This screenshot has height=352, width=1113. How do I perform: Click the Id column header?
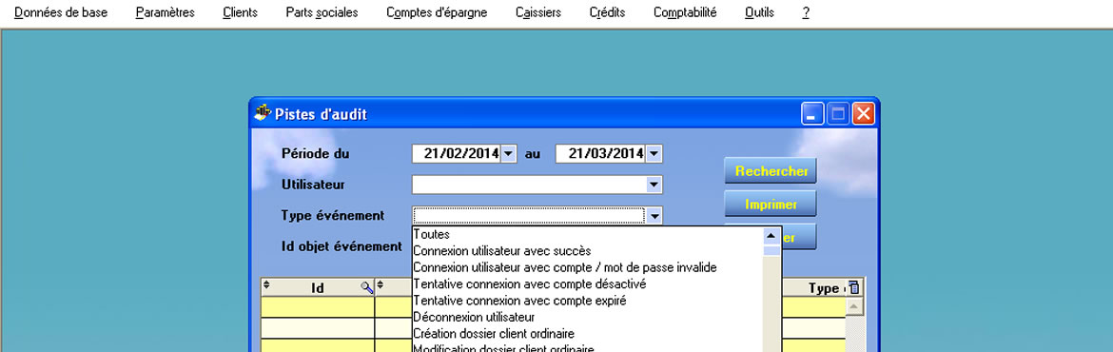click(x=318, y=287)
